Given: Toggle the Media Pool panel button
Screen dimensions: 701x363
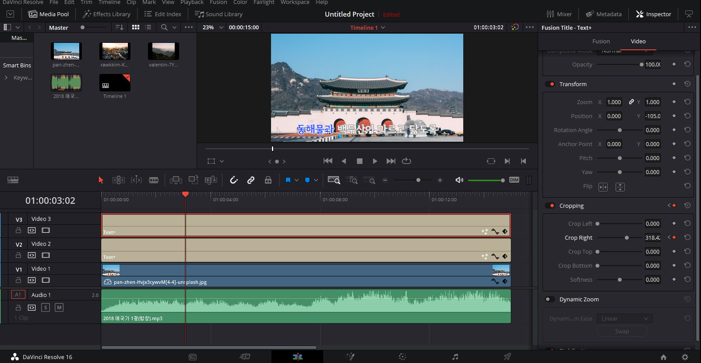Looking at the screenshot, I should pos(49,14).
